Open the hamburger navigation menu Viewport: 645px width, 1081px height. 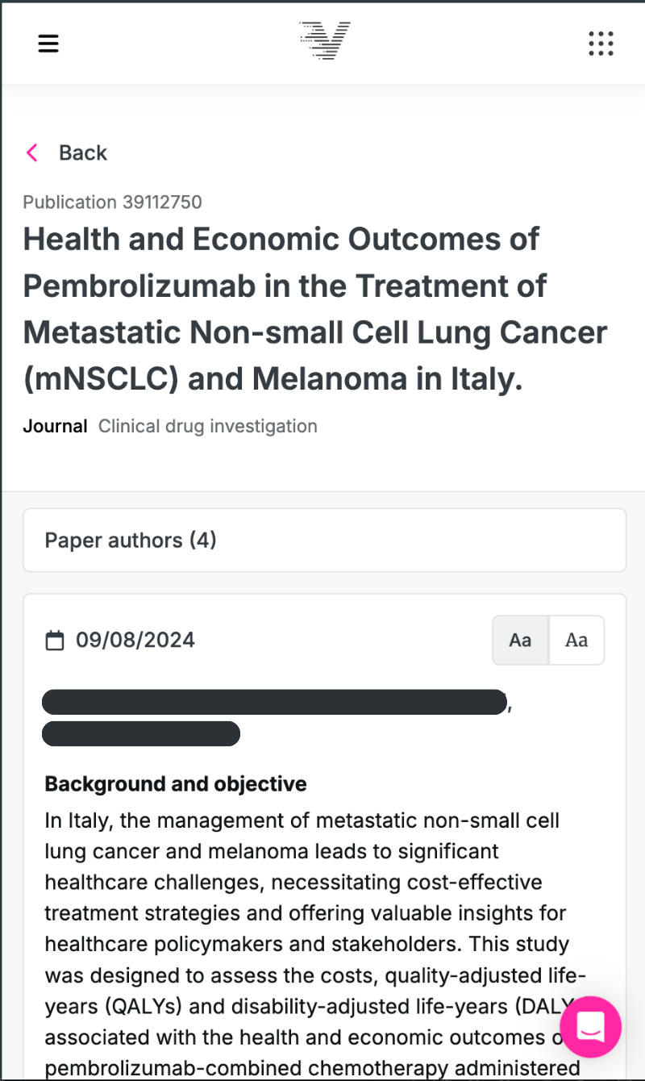tap(48, 44)
